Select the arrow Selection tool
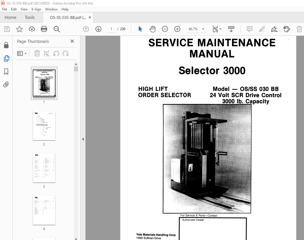This screenshot has height=240, width=304. pyautogui.click(x=140, y=29)
